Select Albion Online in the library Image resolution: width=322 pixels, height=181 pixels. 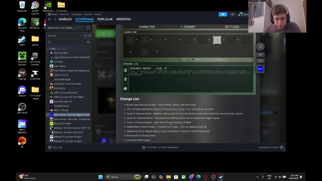[61, 75]
